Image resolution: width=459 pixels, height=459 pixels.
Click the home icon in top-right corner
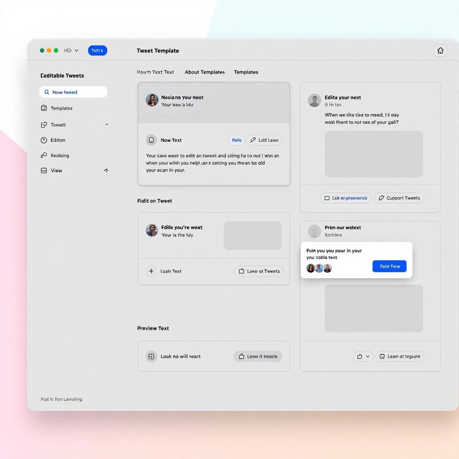[440, 50]
